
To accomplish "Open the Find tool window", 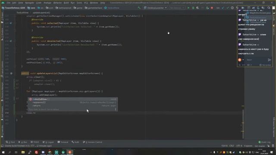I will tap(10, 142).
